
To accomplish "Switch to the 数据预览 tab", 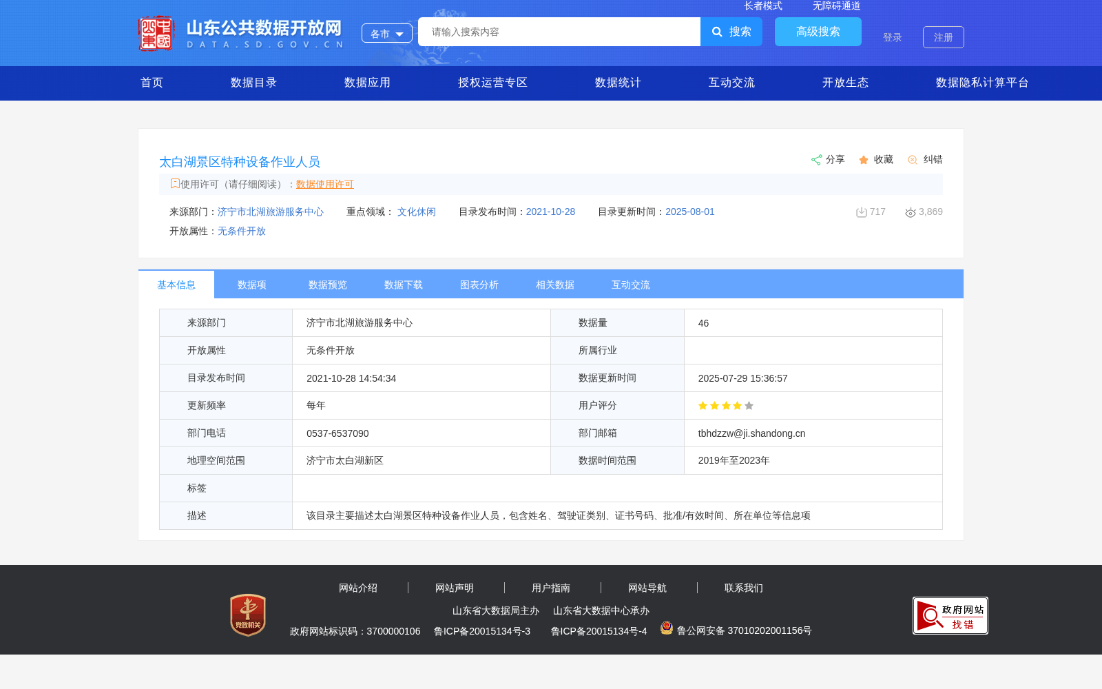I will [328, 285].
